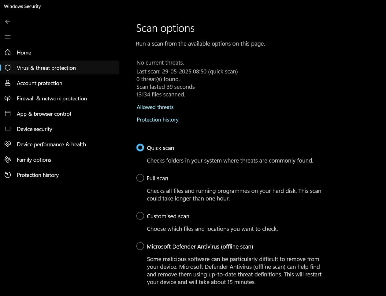The image size is (386, 296).
Task: Select the Virus & threat protection shield icon
Action: click(x=8, y=68)
